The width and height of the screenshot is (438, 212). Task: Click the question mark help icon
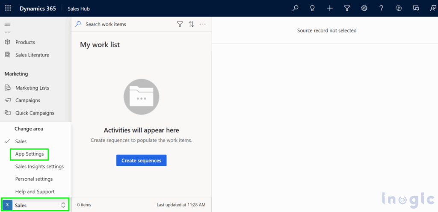381,8
